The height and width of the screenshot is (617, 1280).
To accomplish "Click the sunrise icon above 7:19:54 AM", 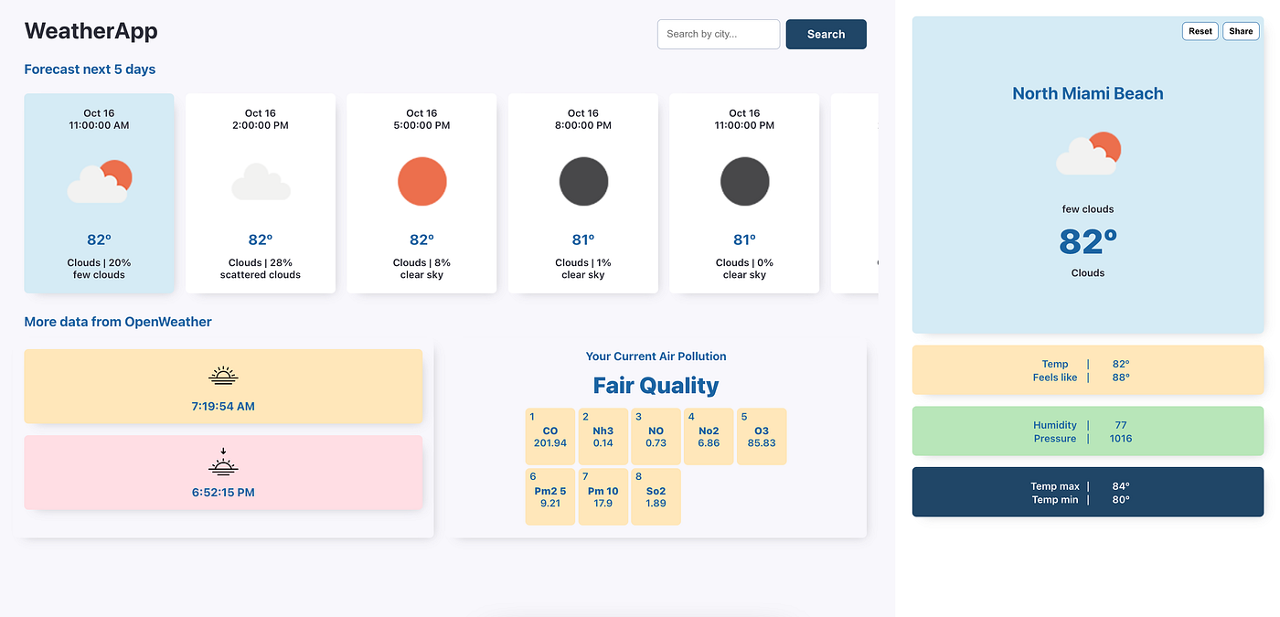I will pyautogui.click(x=222, y=375).
